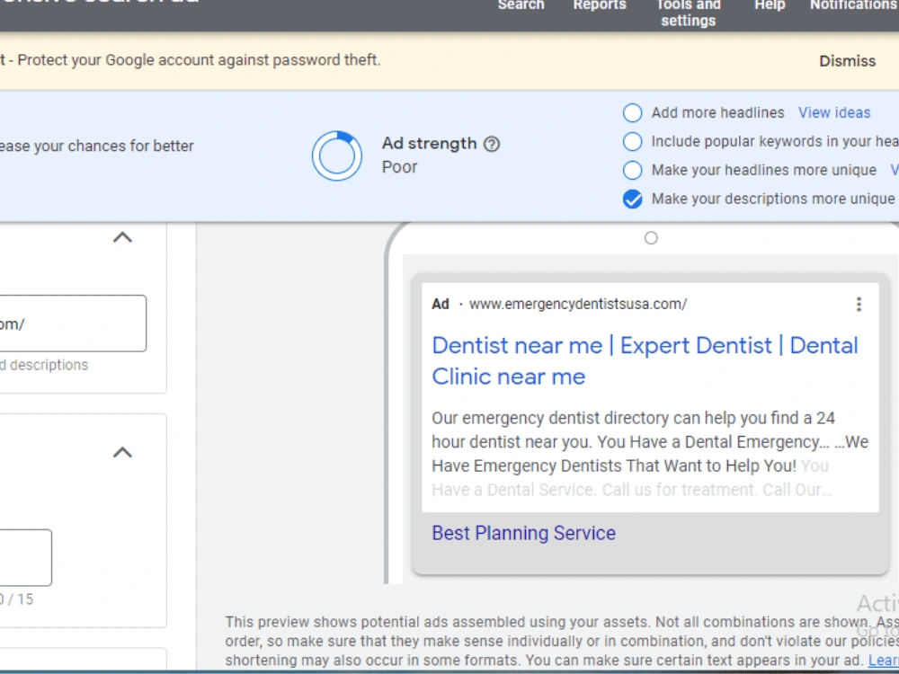Select the Add more headlines radio

pos(632,113)
